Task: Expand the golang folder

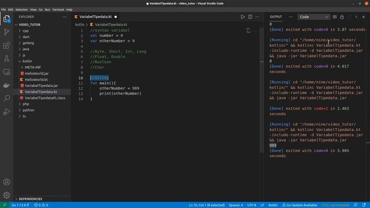Action: tap(28, 43)
